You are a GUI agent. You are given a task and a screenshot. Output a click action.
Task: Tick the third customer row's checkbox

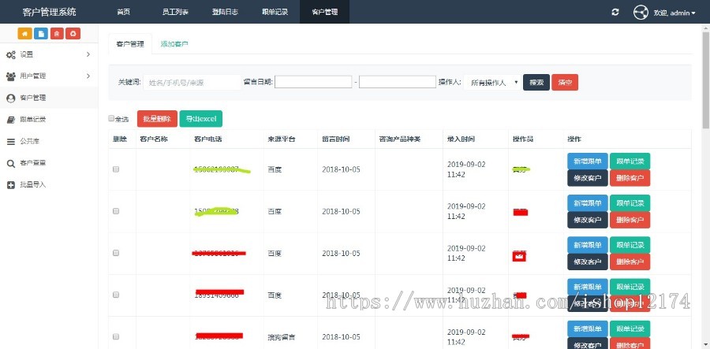(116, 253)
